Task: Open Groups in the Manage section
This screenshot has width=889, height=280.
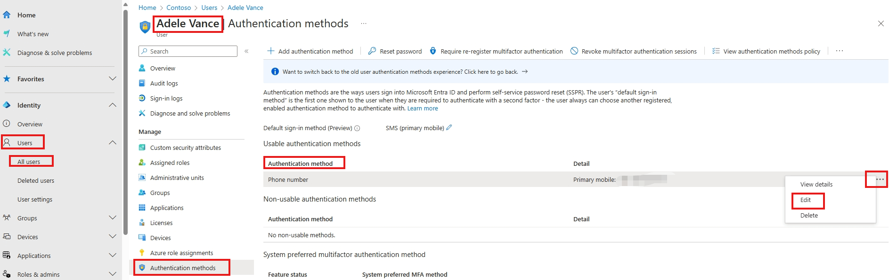Action: point(160,193)
